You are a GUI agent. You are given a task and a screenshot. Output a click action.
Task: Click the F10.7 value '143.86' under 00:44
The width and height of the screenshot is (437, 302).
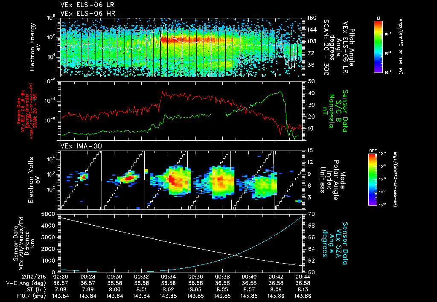click(303, 296)
